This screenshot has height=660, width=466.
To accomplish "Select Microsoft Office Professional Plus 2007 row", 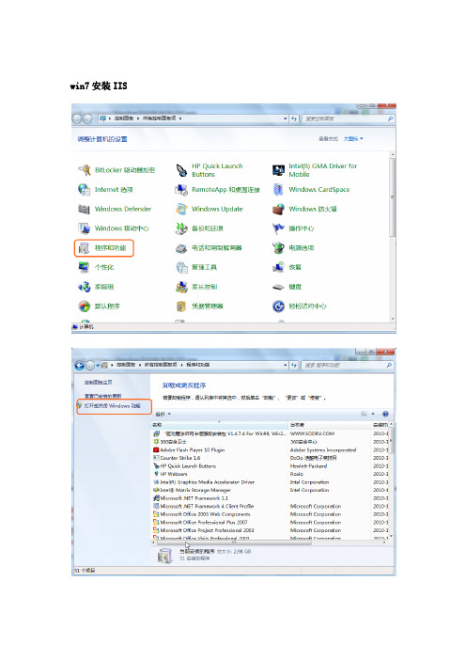I will pyautogui.click(x=270, y=522).
